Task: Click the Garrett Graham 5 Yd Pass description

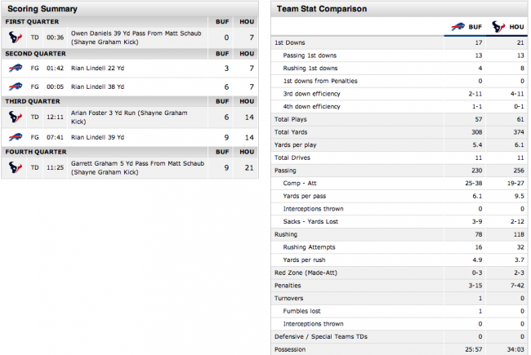Action: pyautogui.click(x=137, y=167)
